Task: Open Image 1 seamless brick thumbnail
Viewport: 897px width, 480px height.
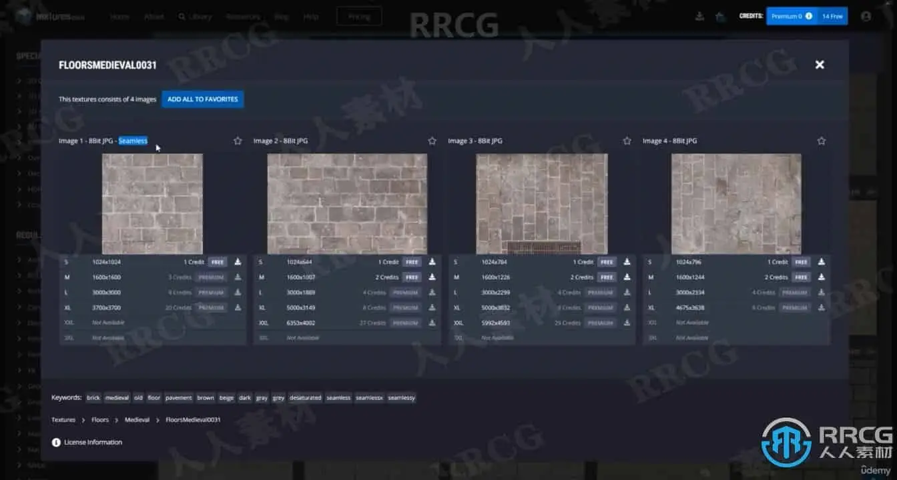Action: point(152,204)
